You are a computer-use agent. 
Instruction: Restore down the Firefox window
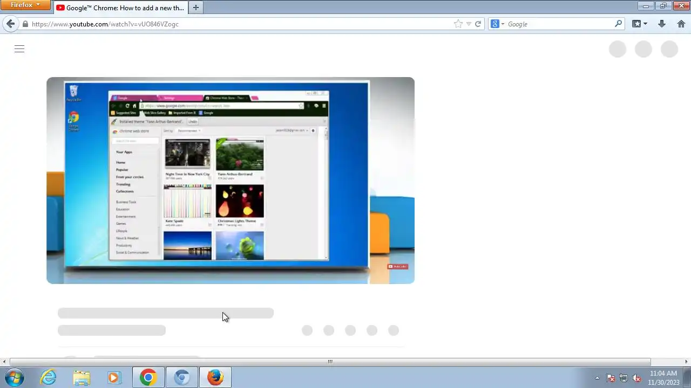tap(663, 5)
